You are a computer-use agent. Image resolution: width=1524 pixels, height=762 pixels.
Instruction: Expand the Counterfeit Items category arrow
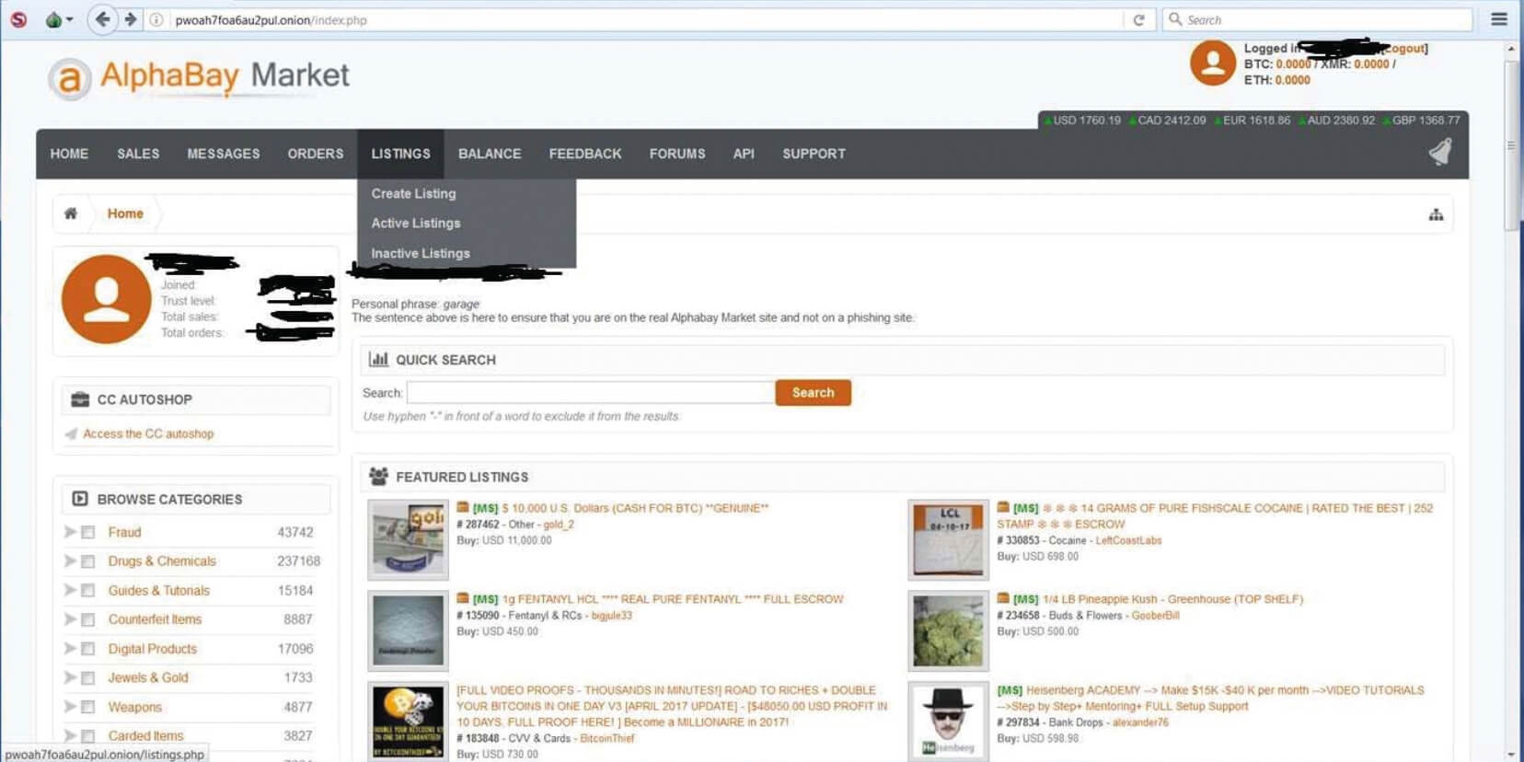pyautogui.click(x=70, y=619)
